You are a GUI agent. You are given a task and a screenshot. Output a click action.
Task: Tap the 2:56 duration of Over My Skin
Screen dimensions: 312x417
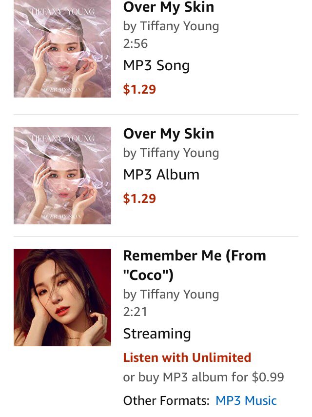click(135, 44)
